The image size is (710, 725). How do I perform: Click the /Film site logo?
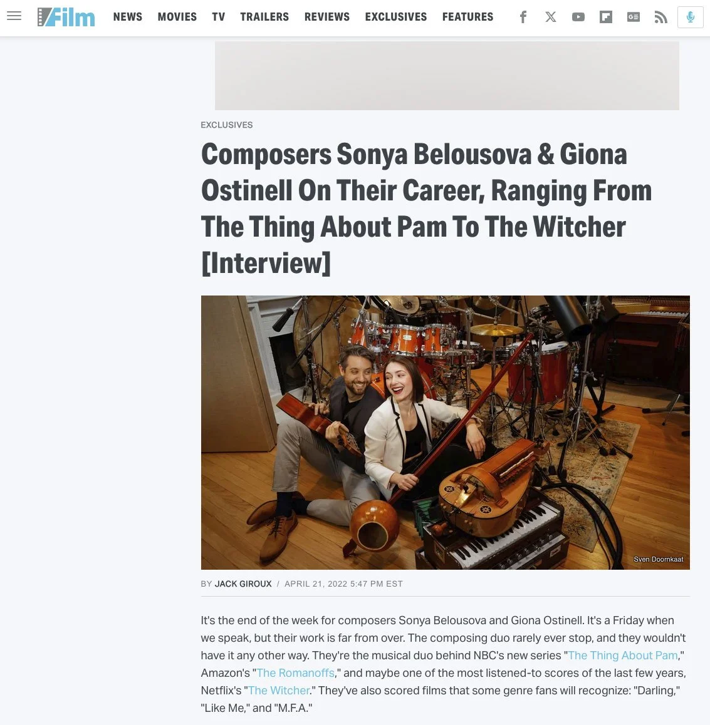pyautogui.click(x=66, y=17)
